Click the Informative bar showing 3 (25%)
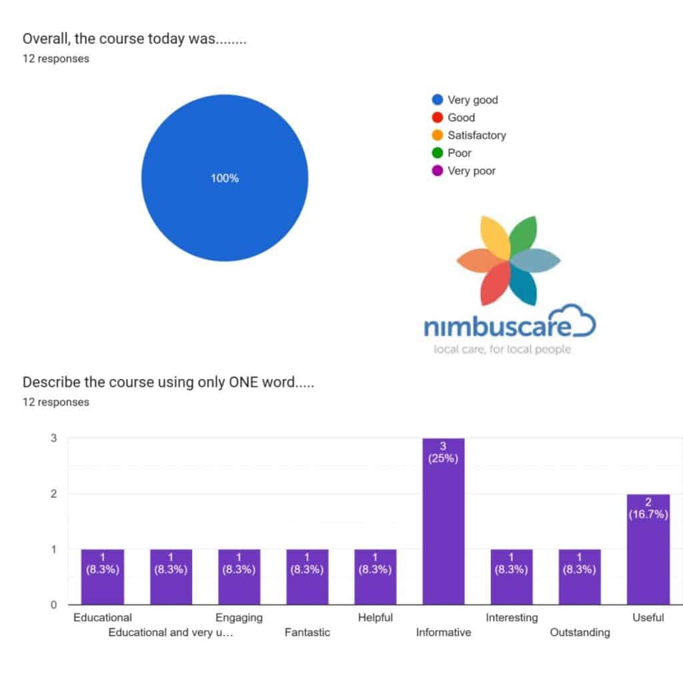 click(444, 522)
